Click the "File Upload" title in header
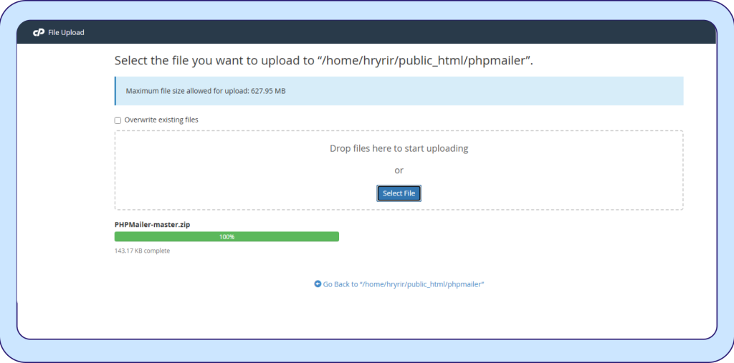The width and height of the screenshot is (734, 363). (x=66, y=33)
